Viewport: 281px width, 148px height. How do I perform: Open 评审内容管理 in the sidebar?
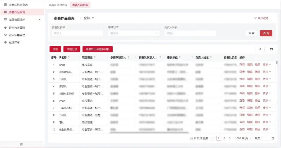(x=17, y=28)
